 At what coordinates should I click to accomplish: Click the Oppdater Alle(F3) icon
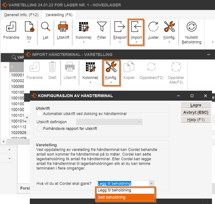(x=176, y=67)
